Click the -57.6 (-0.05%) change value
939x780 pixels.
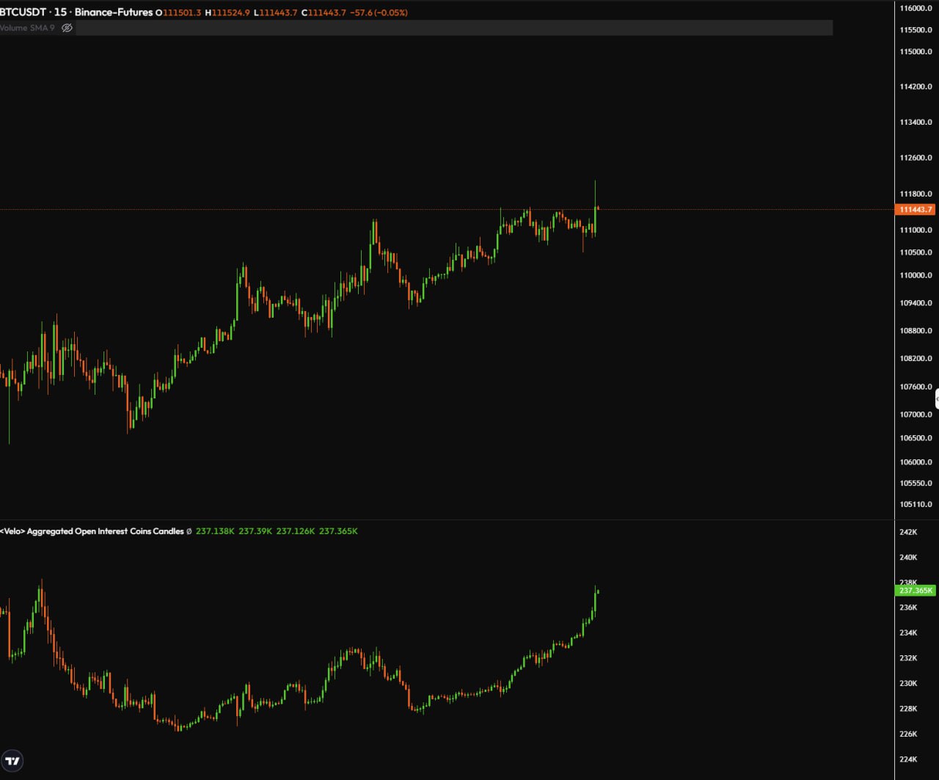[379, 12]
